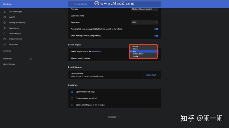Click the Autofill clipboard icon
The width and height of the screenshot is (229, 128).
point(5,17)
